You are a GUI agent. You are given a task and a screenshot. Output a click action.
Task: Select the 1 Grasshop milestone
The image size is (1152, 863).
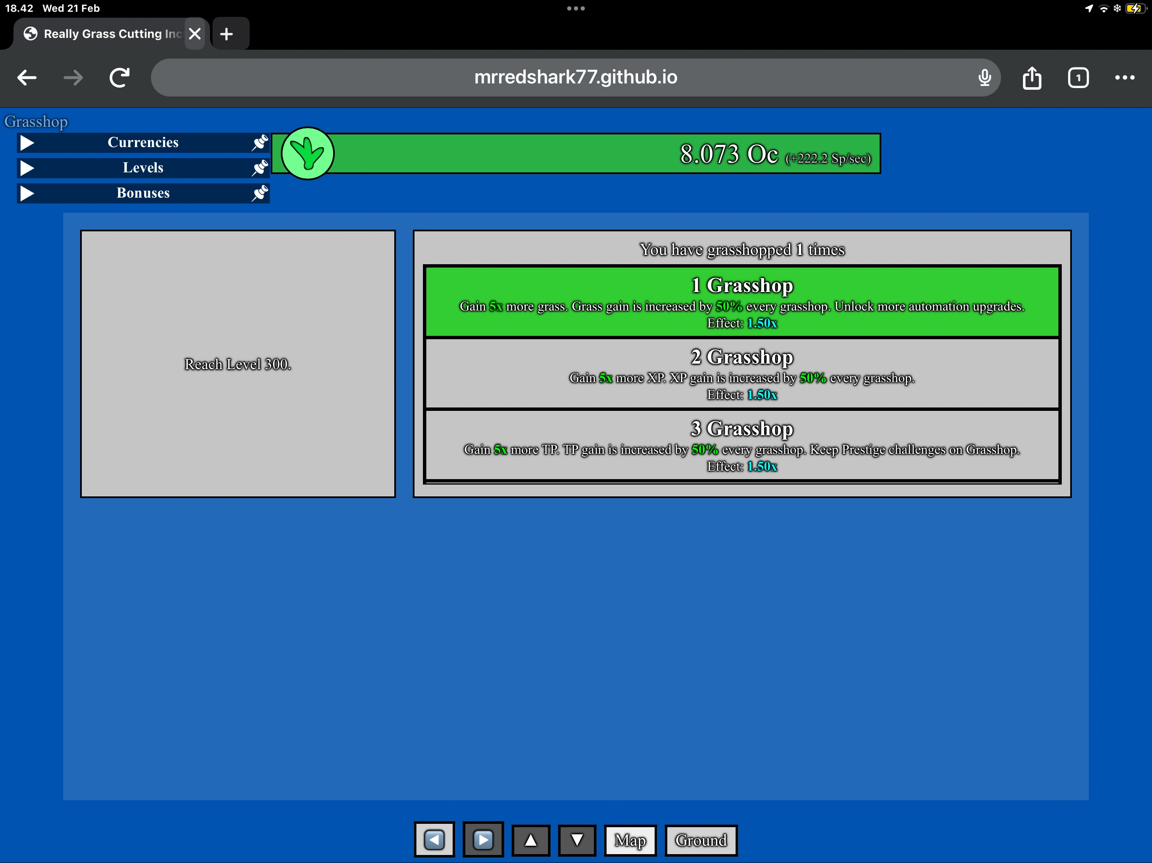(742, 302)
